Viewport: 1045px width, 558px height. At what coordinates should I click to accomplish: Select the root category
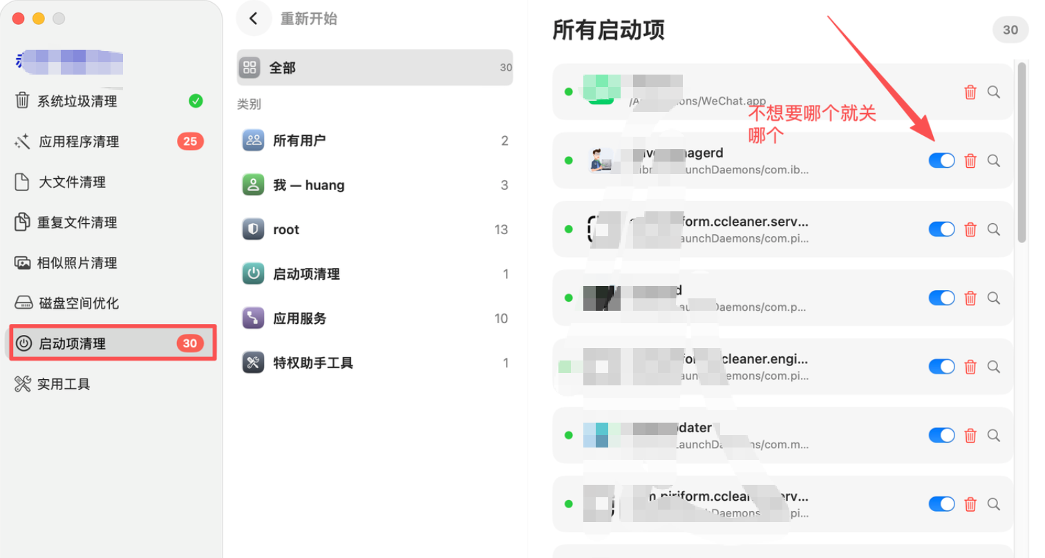tap(375, 229)
